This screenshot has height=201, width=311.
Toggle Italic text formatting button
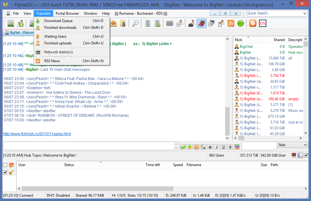tap(217, 147)
